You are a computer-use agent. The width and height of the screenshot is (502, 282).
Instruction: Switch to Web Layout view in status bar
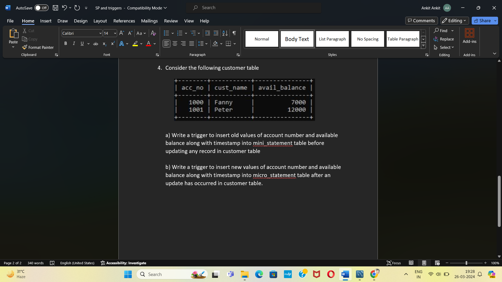coord(437,263)
